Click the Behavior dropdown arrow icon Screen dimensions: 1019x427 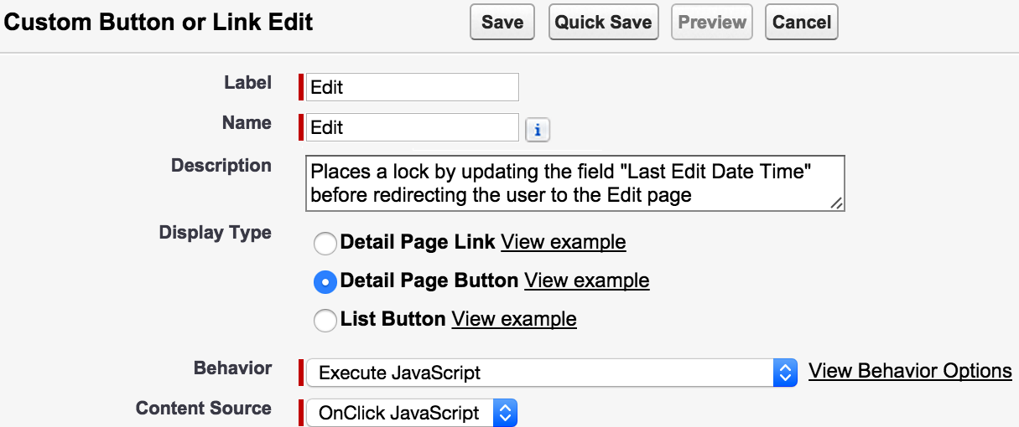784,373
